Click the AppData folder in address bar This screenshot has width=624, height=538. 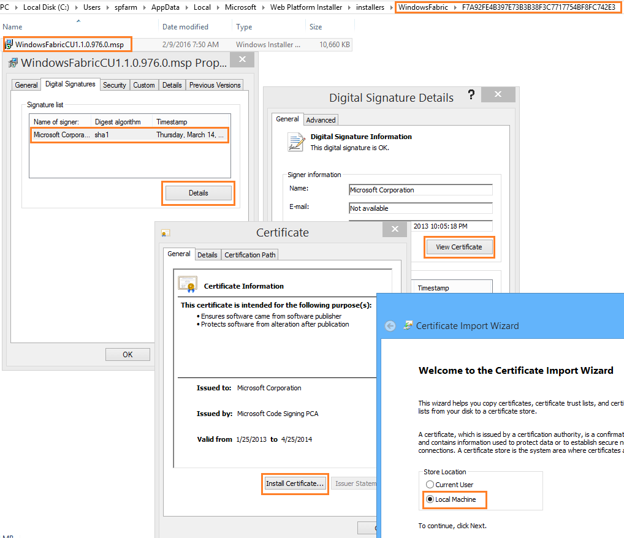165,7
